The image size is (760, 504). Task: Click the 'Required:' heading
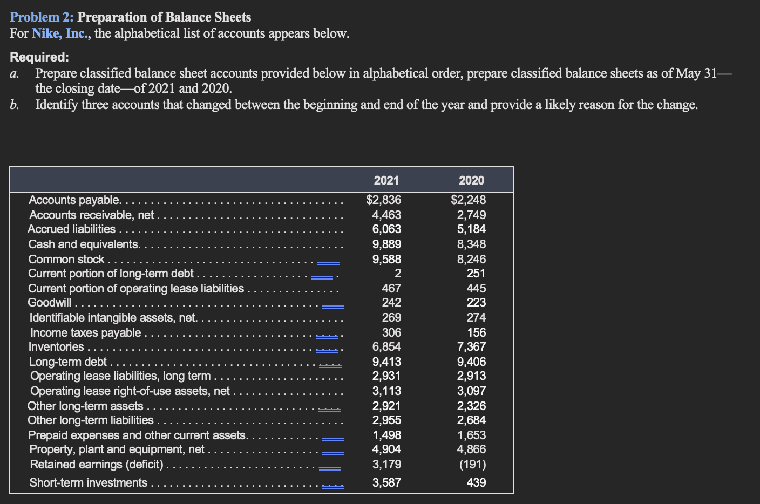coord(39,57)
